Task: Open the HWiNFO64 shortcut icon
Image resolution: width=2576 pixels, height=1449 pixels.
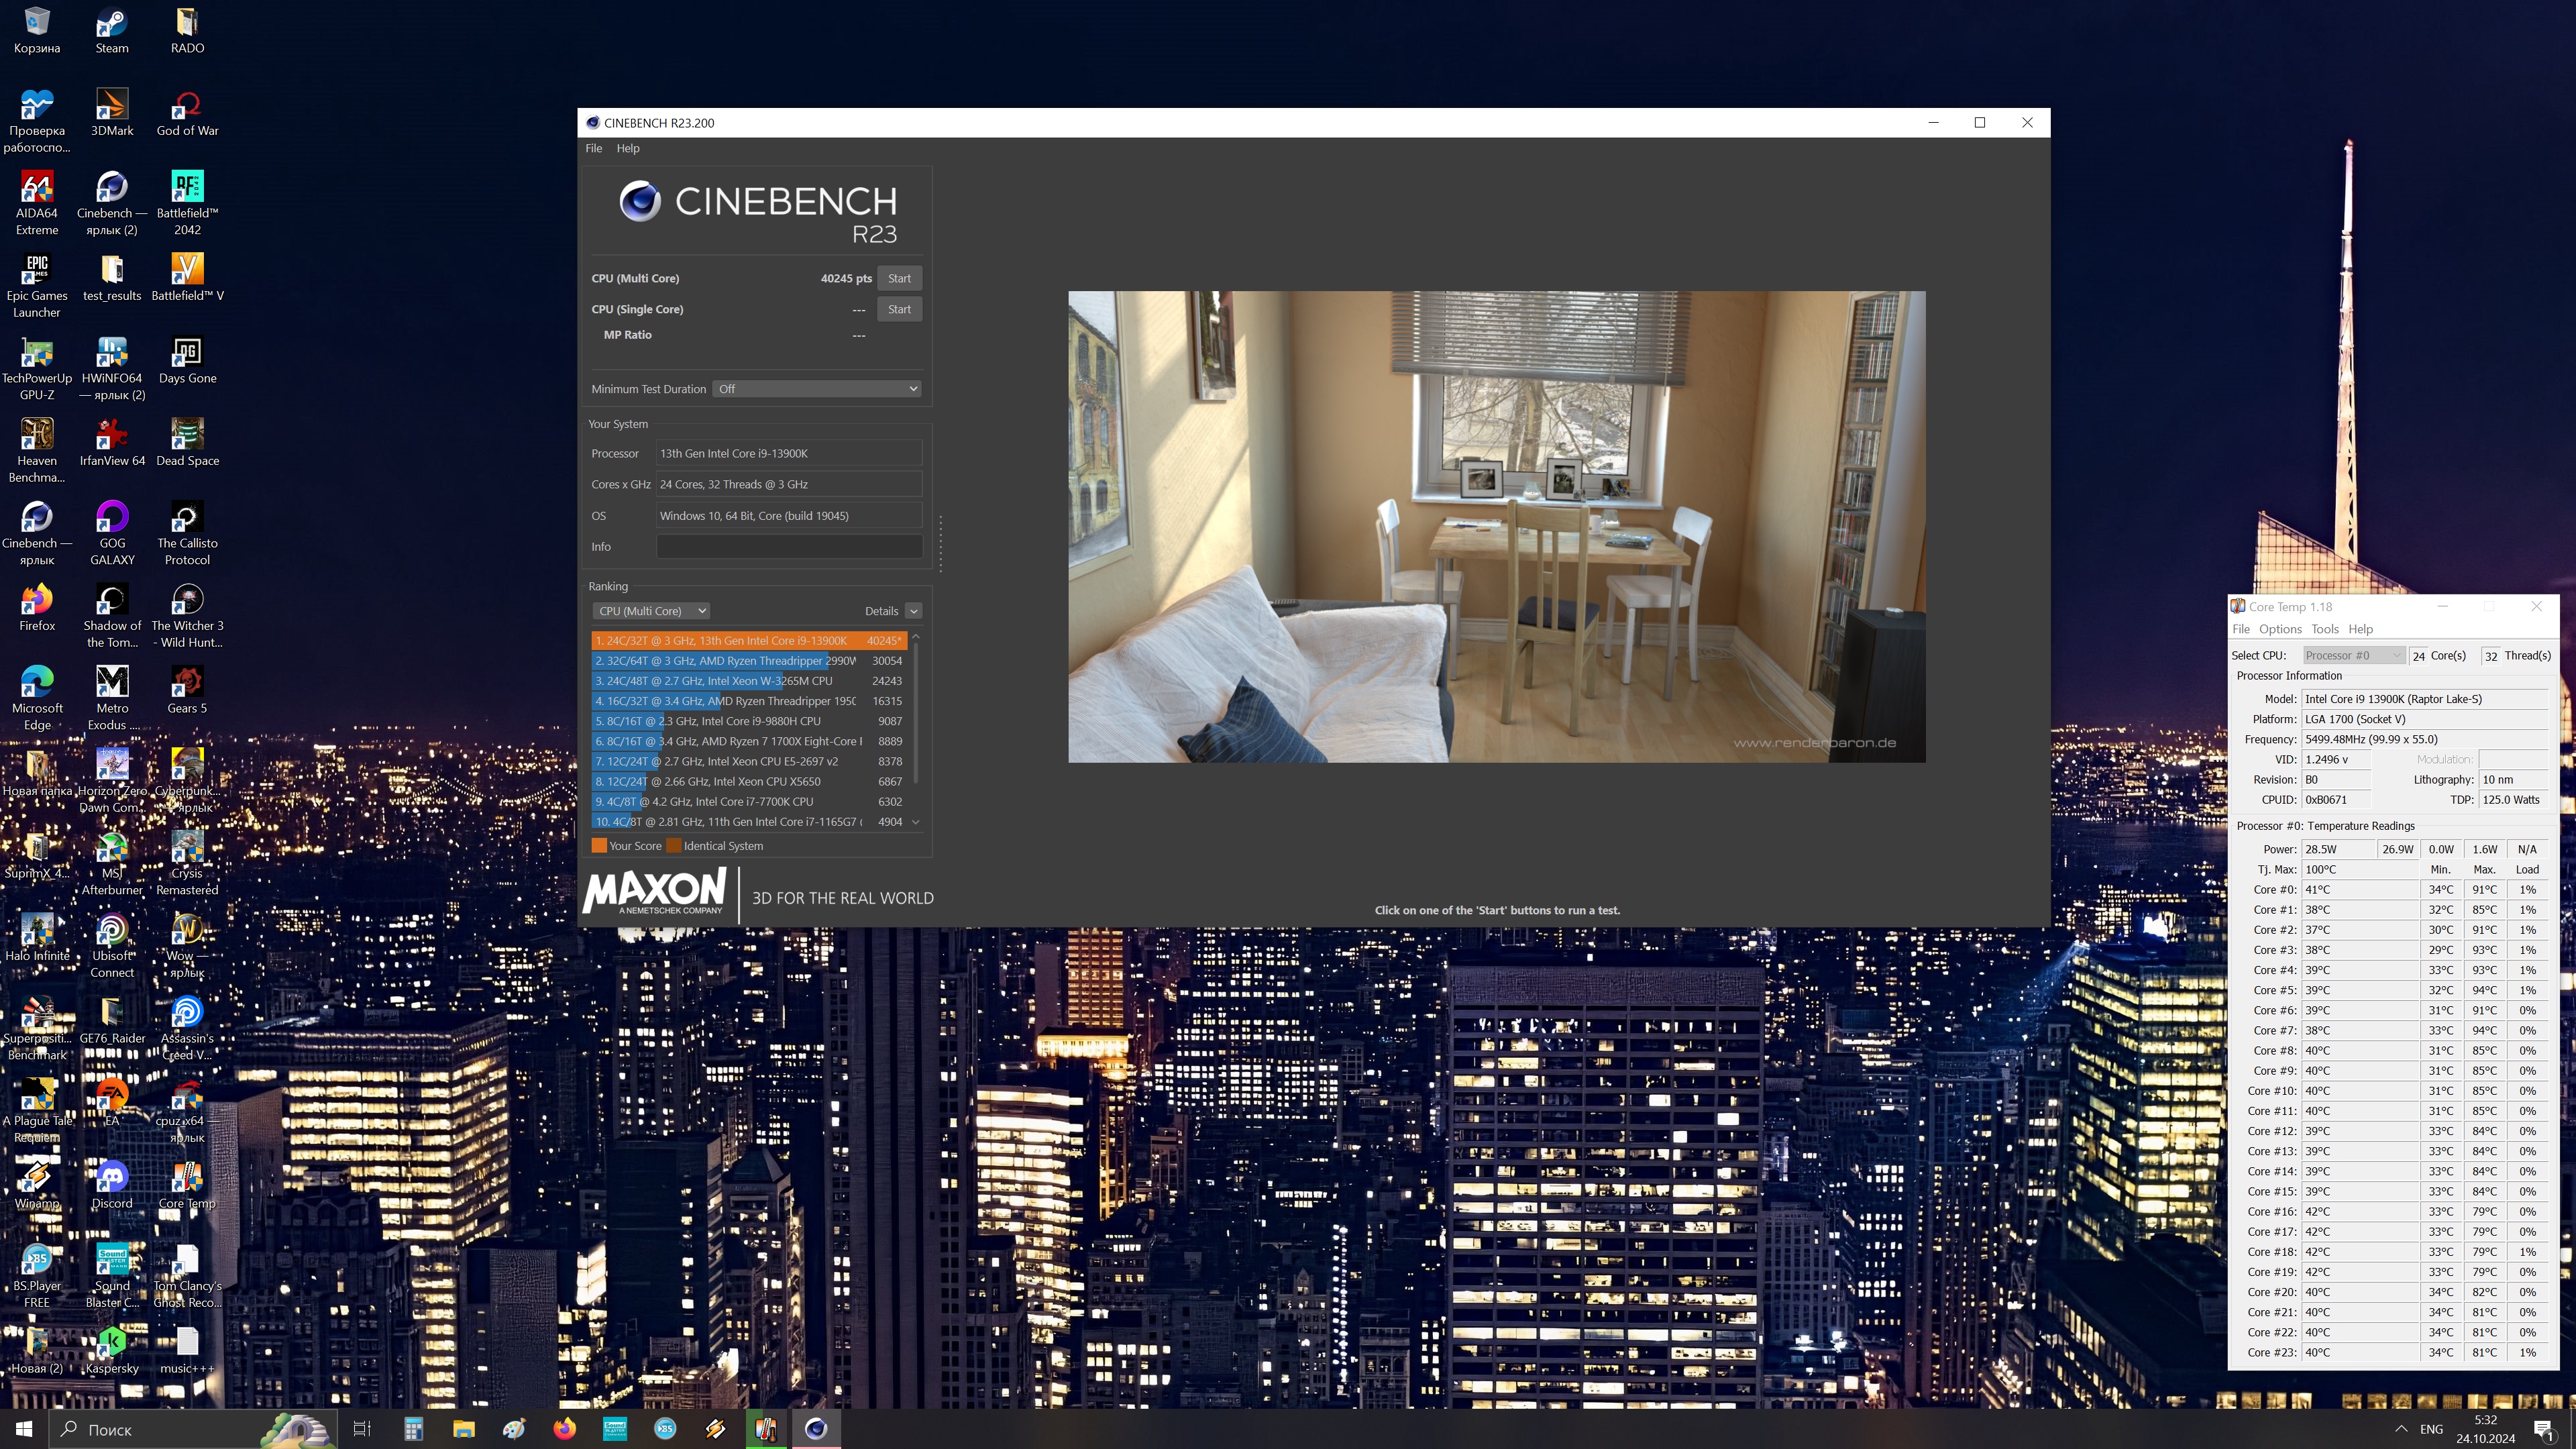Action: [112, 353]
